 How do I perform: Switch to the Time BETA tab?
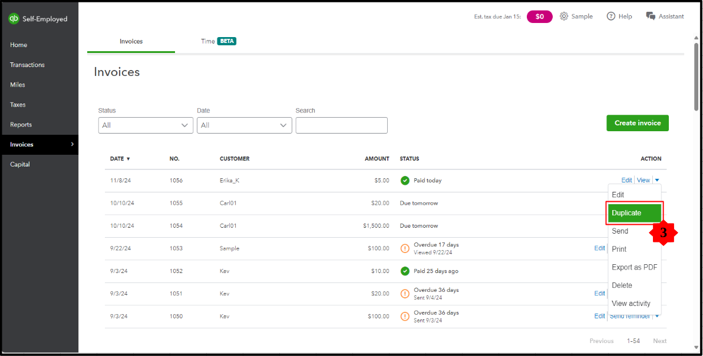(219, 41)
